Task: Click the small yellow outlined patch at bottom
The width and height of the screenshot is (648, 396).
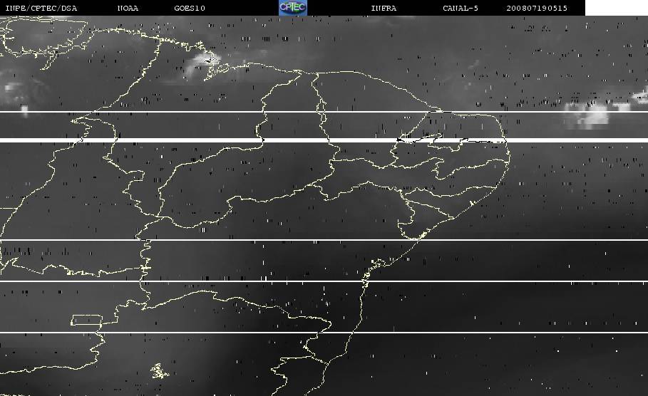Action: tap(158, 370)
